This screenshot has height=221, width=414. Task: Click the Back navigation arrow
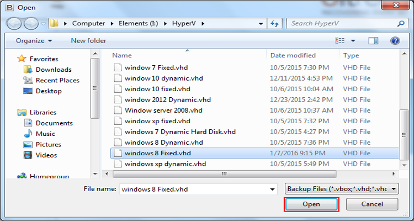pos(14,24)
